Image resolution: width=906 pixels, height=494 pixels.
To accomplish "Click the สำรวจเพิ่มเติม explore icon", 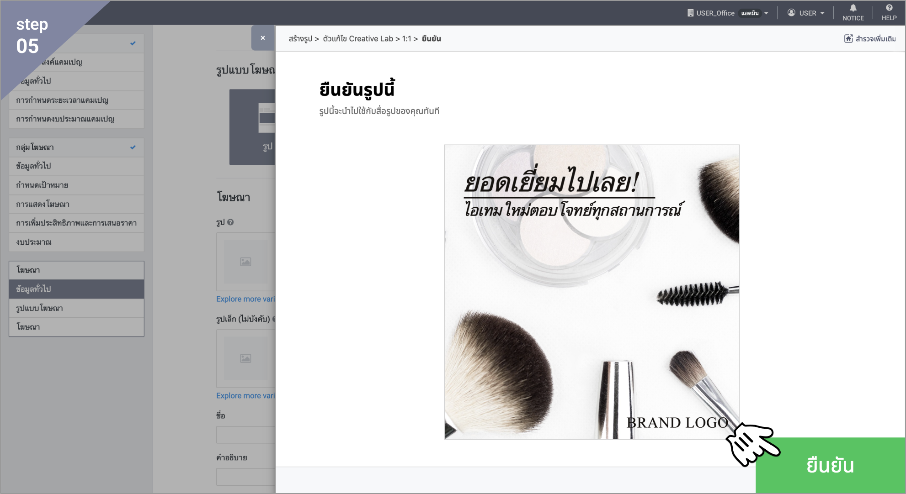I will (848, 39).
